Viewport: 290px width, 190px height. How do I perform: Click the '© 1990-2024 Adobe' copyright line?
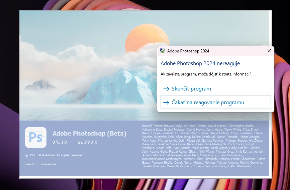tap(55, 155)
